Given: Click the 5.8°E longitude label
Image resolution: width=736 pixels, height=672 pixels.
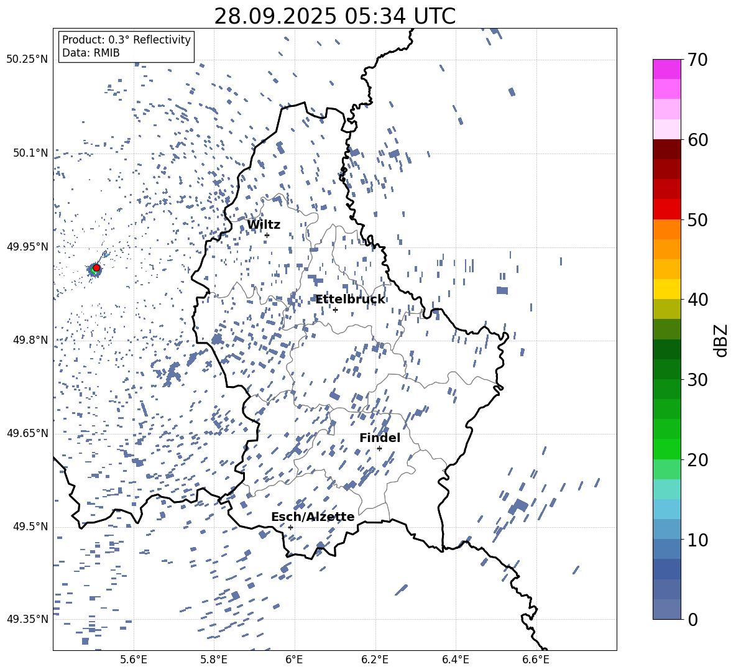Looking at the screenshot, I should [214, 660].
